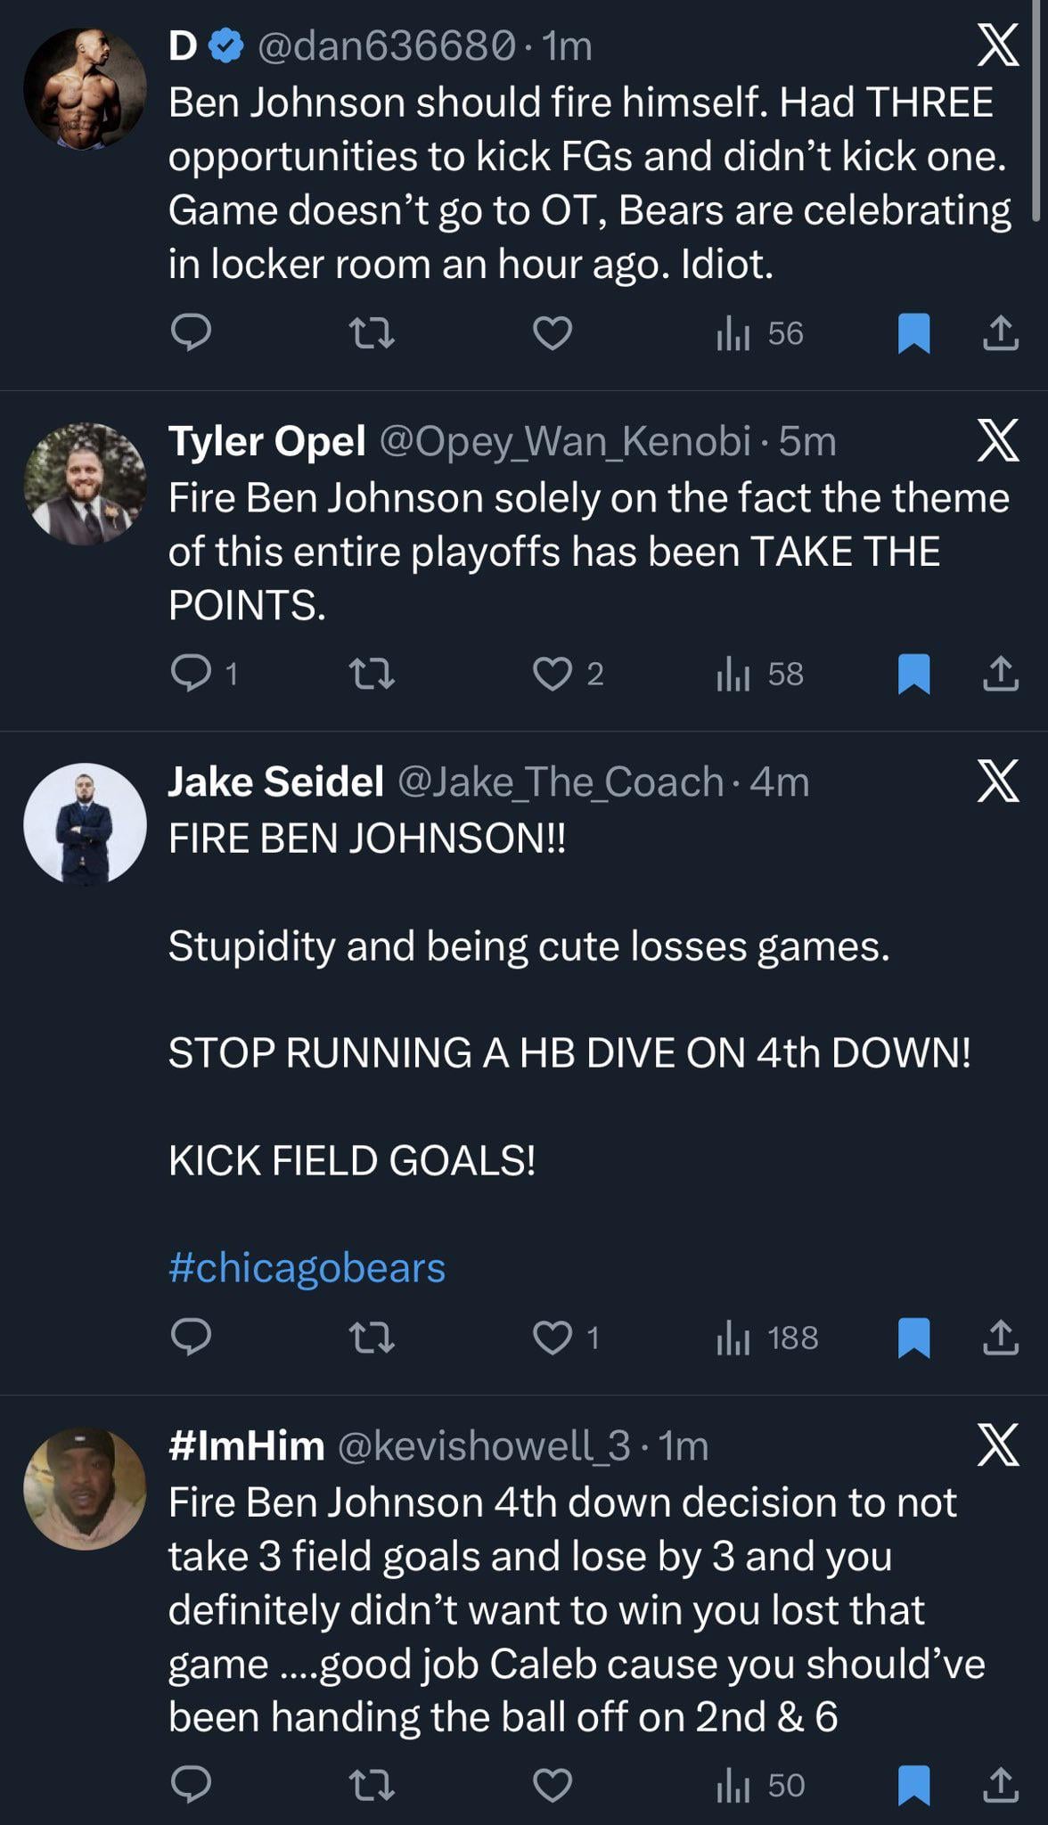Click the Jake Seidel display name

[x=275, y=782]
